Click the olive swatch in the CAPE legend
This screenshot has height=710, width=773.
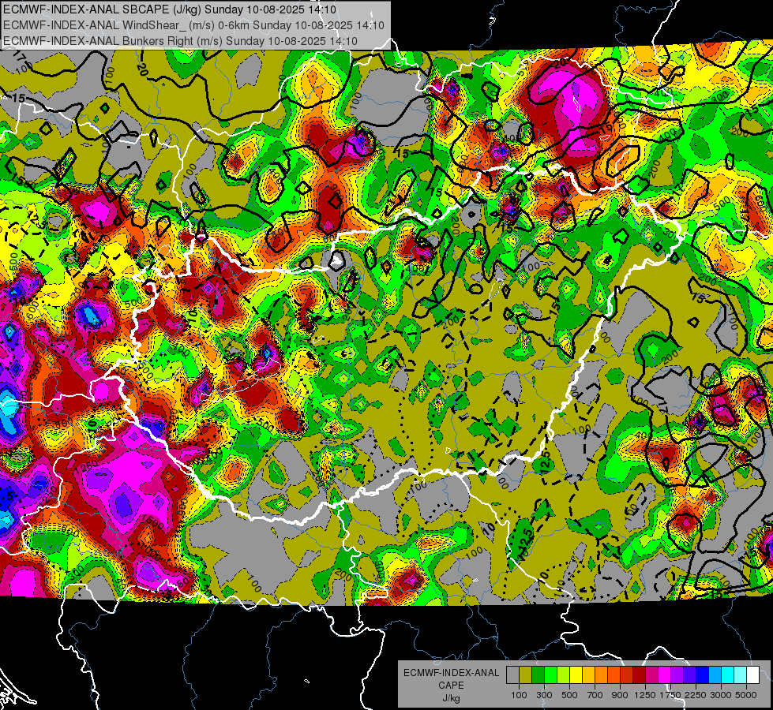coord(526,675)
